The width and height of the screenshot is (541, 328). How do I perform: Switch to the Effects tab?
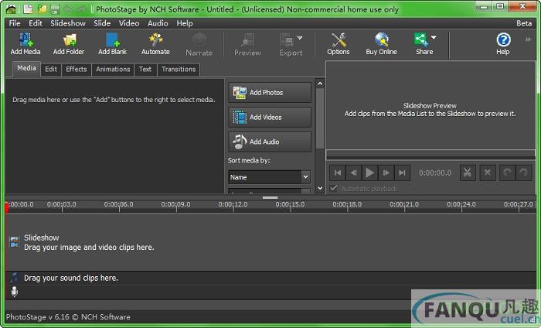77,70
